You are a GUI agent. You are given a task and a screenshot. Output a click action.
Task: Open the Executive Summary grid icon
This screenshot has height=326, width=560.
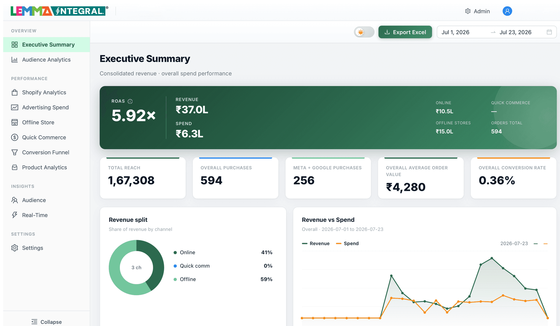pos(15,45)
